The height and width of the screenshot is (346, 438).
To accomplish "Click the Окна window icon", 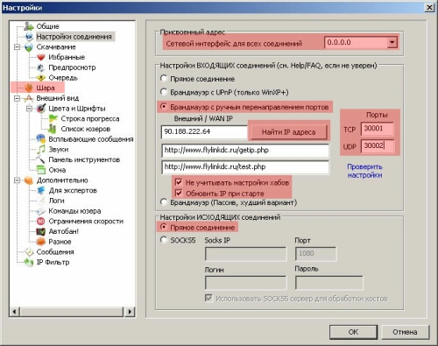I will pyautogui.click(x=41, y=170).
